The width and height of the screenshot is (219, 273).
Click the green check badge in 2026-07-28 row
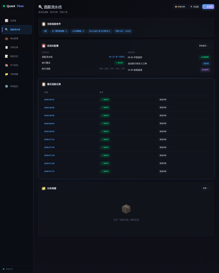point(105,163)
